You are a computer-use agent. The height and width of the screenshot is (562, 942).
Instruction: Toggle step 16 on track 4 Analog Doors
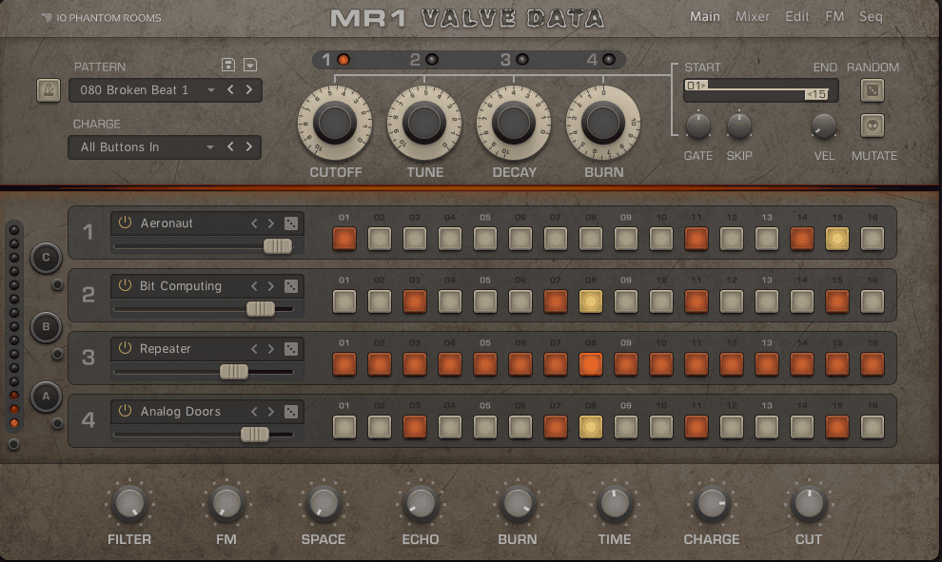873,427
